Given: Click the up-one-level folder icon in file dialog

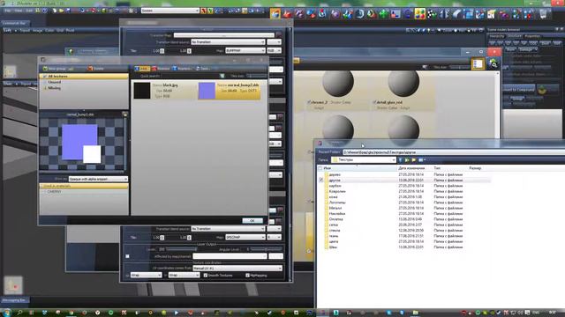Looking at the screenshot, I should pyautogui.click(x=407, y=159).
